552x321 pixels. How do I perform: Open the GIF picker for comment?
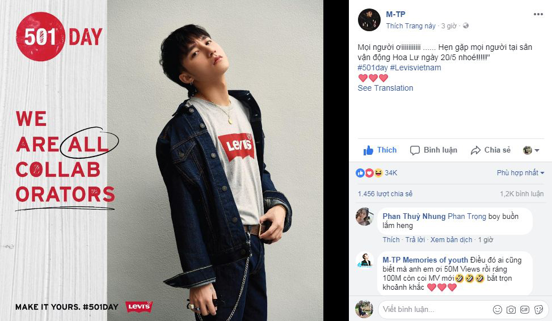click(524, 310)
